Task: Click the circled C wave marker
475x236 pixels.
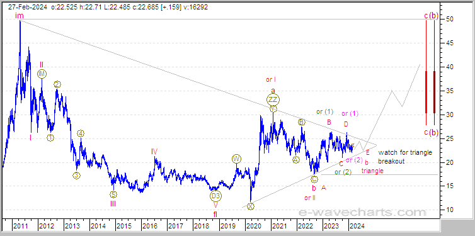Action: (x=314, y=179)
